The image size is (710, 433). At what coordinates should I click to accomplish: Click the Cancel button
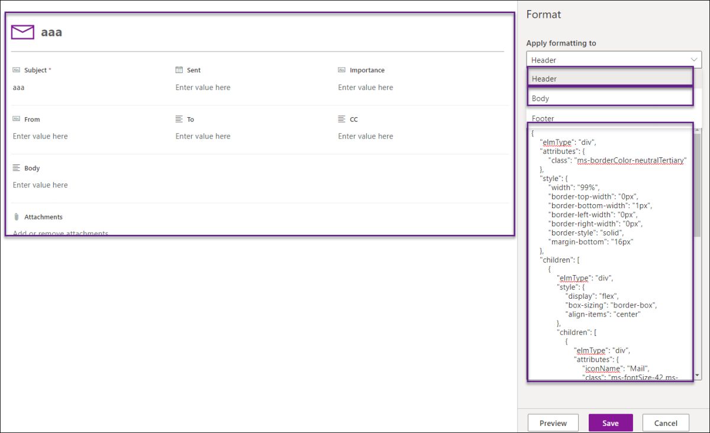coord(666,423)
